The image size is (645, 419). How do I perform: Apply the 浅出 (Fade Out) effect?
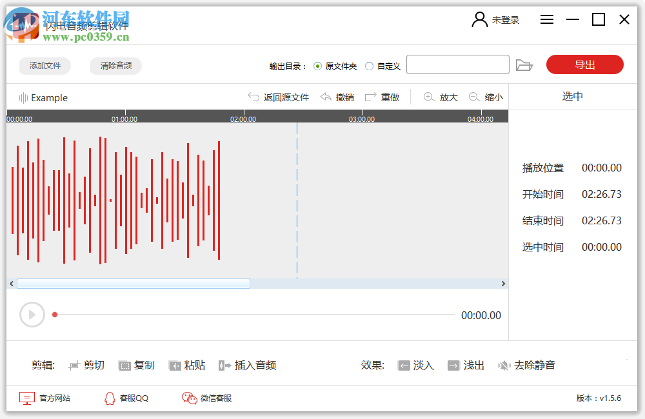465,365
